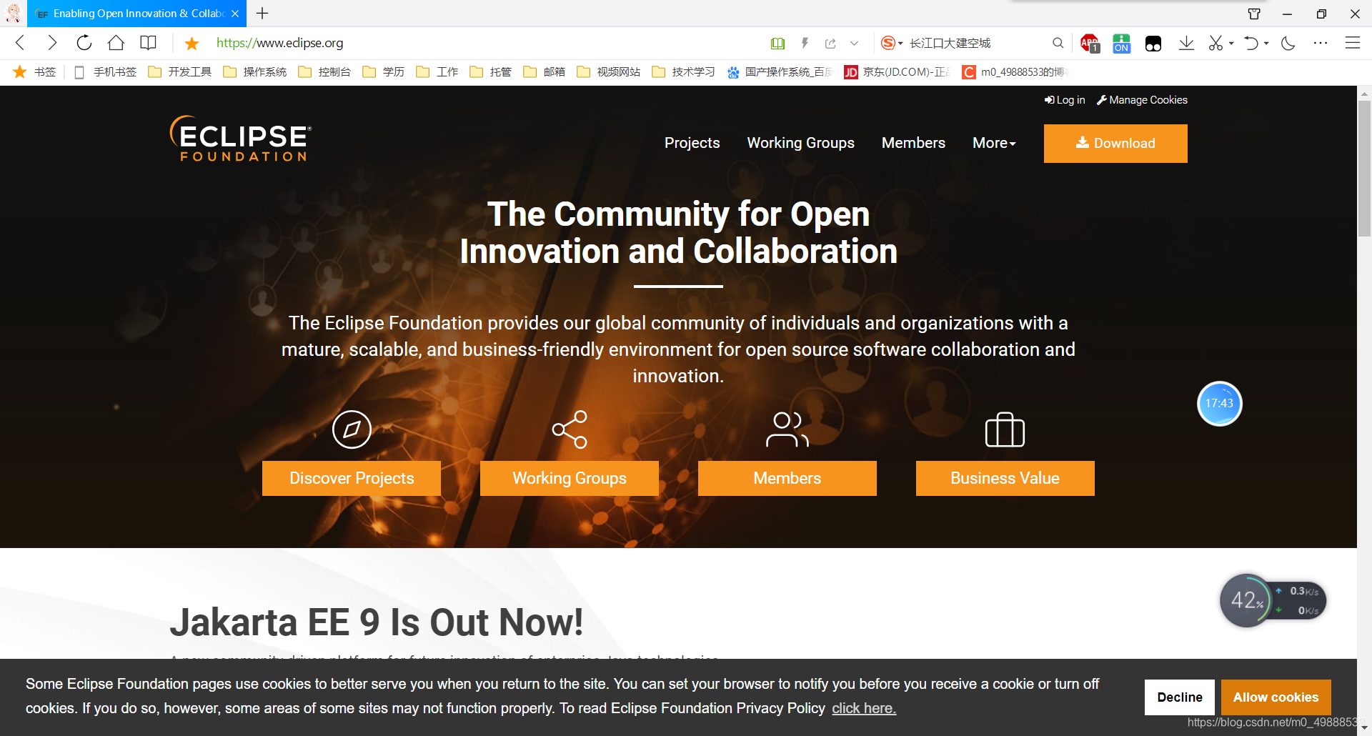Click the orange Members button
Screen dimensions: 1372x736
(x=787, y=478)
